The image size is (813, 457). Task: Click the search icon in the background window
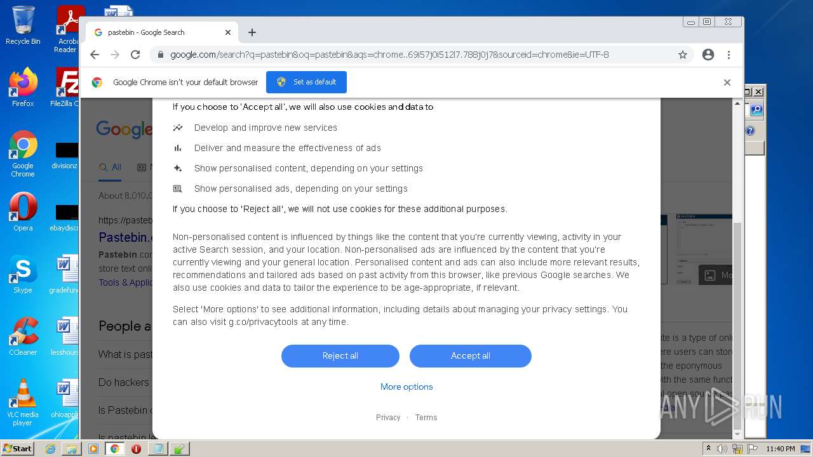coord(756,110)
